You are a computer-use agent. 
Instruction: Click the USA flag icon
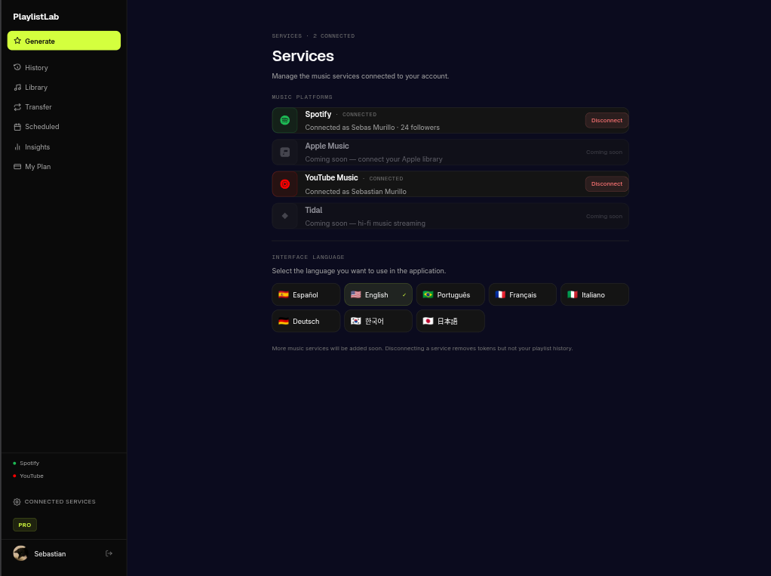tap(355, 294)
